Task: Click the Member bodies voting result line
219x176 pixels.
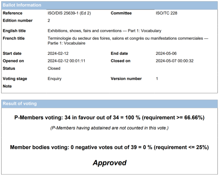Action: point(109,147)
